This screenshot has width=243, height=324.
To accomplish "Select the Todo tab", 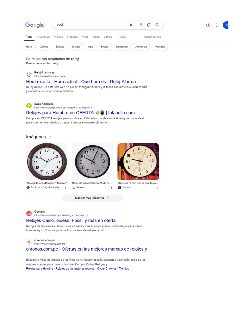I will point(29,37).
